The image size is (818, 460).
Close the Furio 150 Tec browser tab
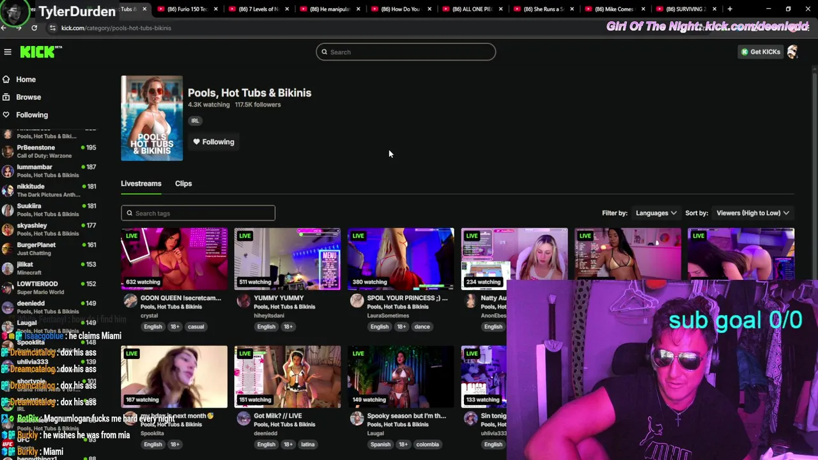(x=215, y=9)
